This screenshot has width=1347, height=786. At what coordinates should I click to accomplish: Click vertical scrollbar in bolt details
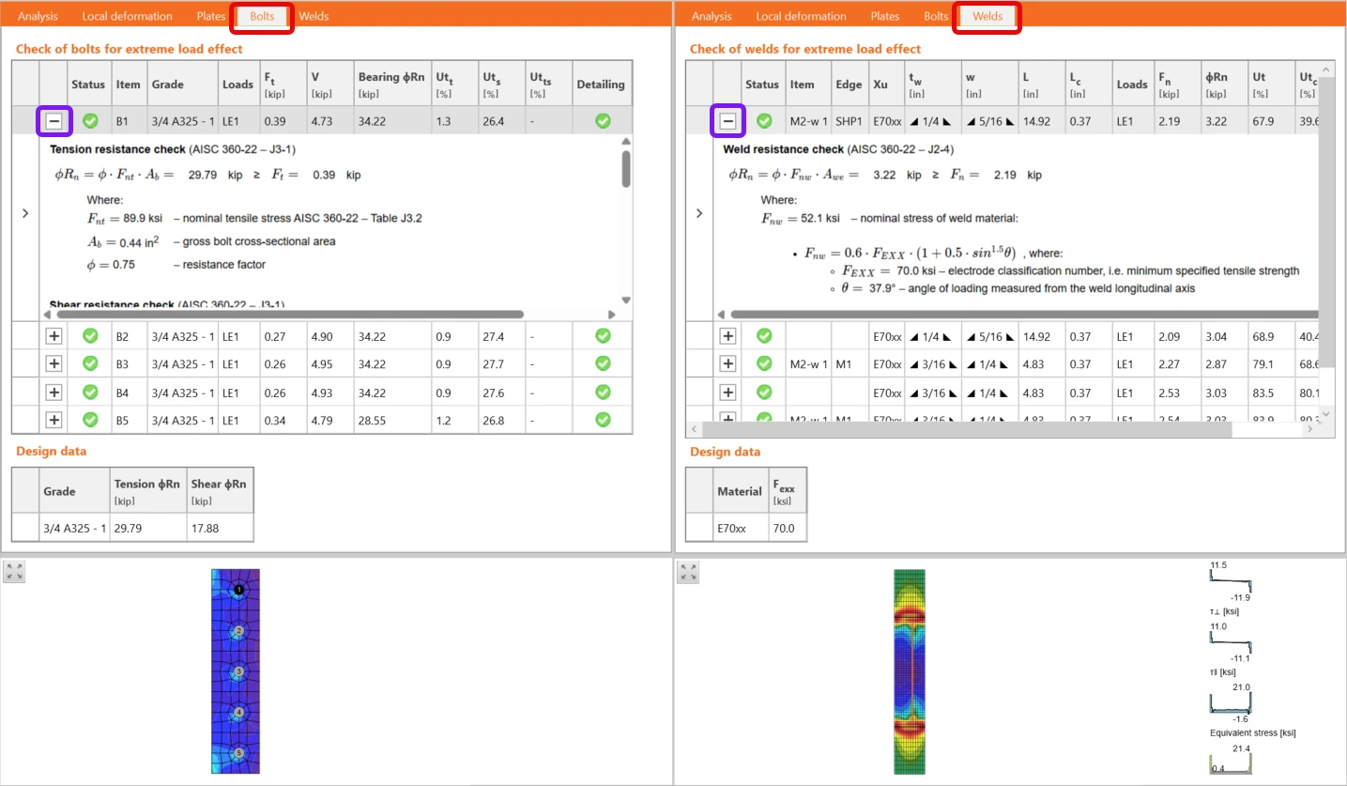tap(626, 169)
